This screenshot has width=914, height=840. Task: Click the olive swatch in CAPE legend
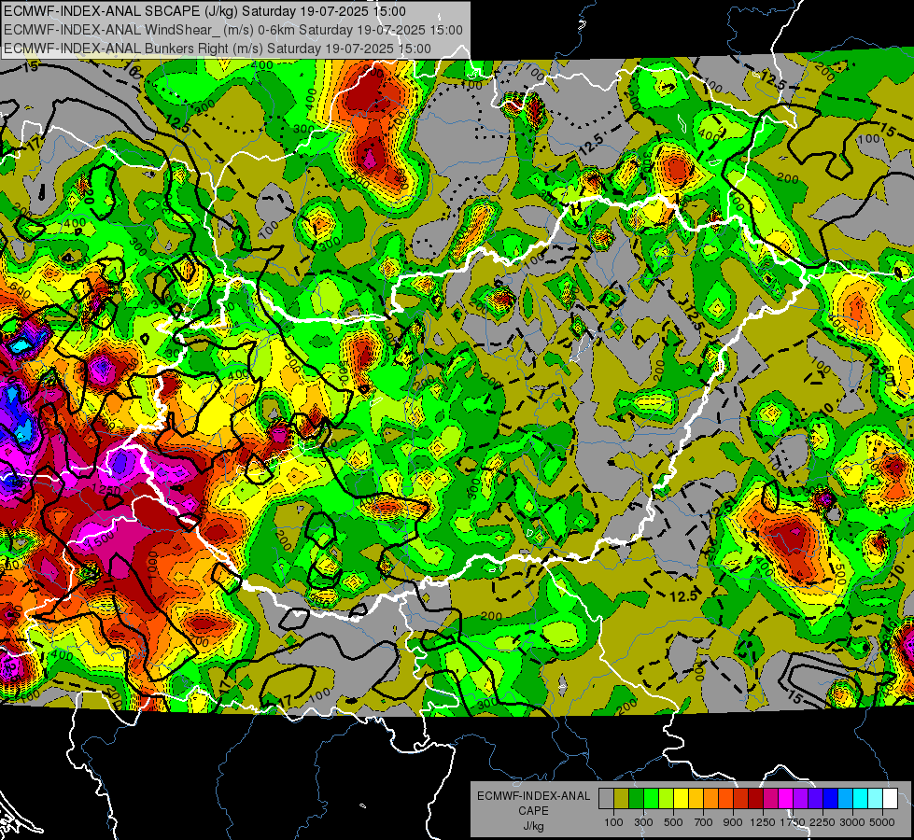pos(622,799)
